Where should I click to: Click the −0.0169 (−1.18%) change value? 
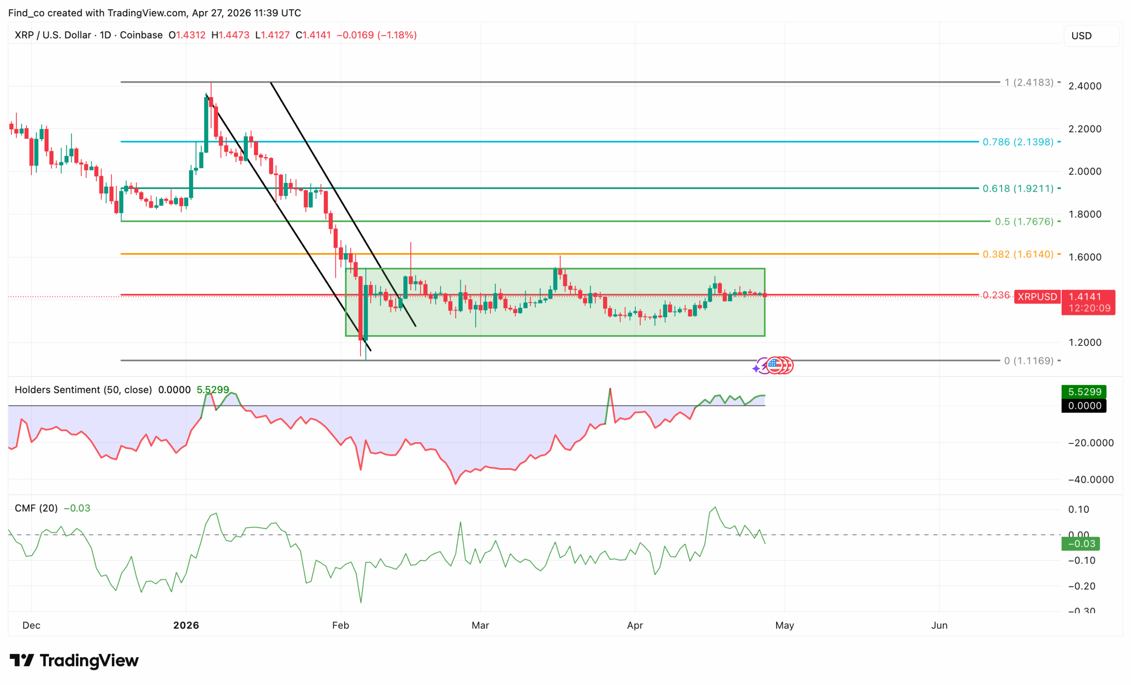coord(376,35)
